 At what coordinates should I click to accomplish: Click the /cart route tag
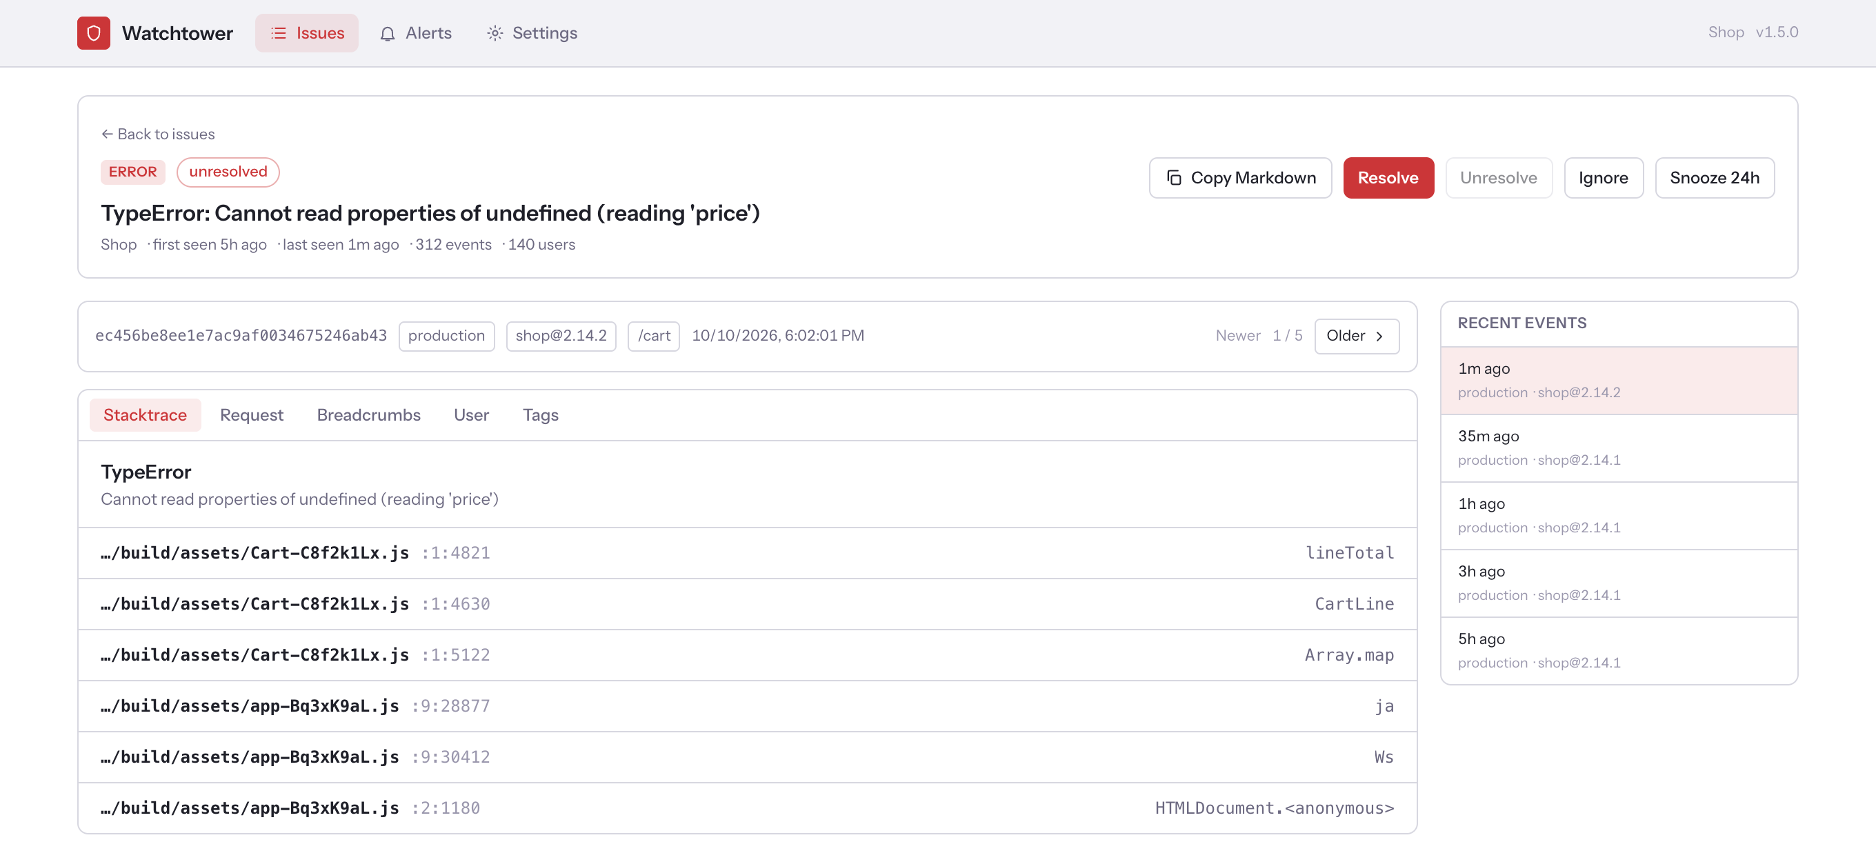[x=653, y=337]
